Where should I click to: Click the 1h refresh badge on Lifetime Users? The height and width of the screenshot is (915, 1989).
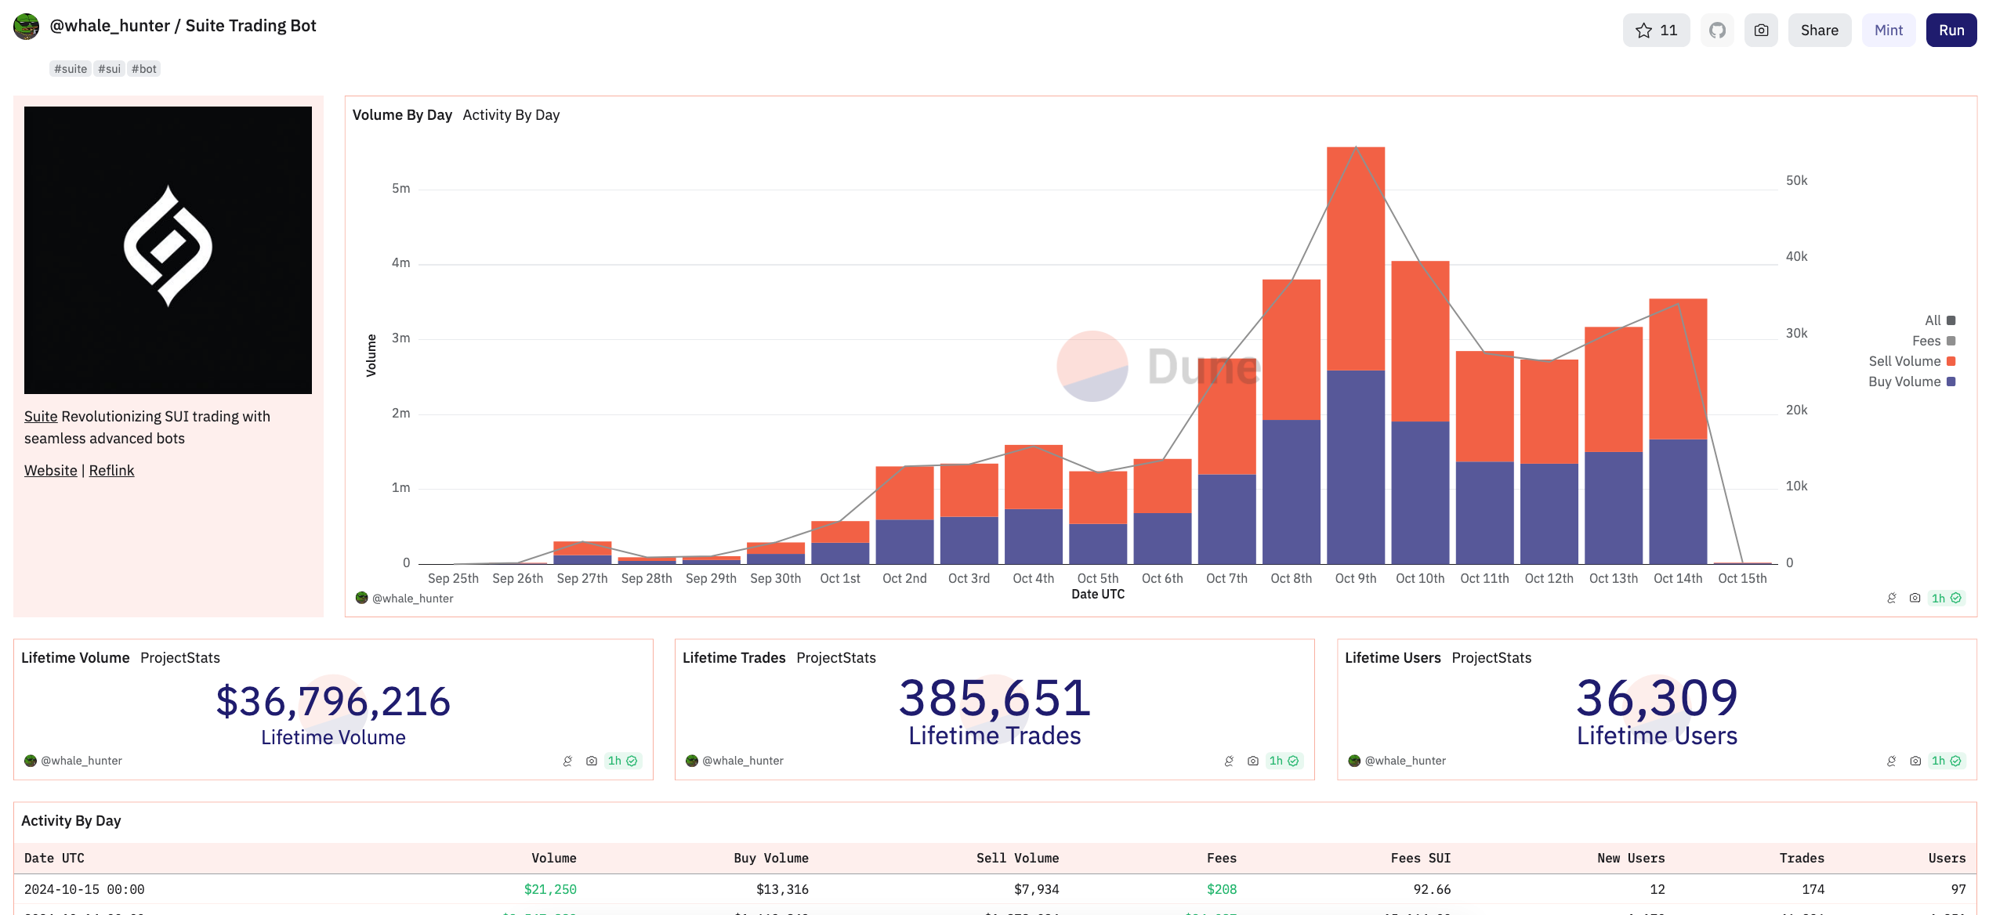pos(1946,761)
